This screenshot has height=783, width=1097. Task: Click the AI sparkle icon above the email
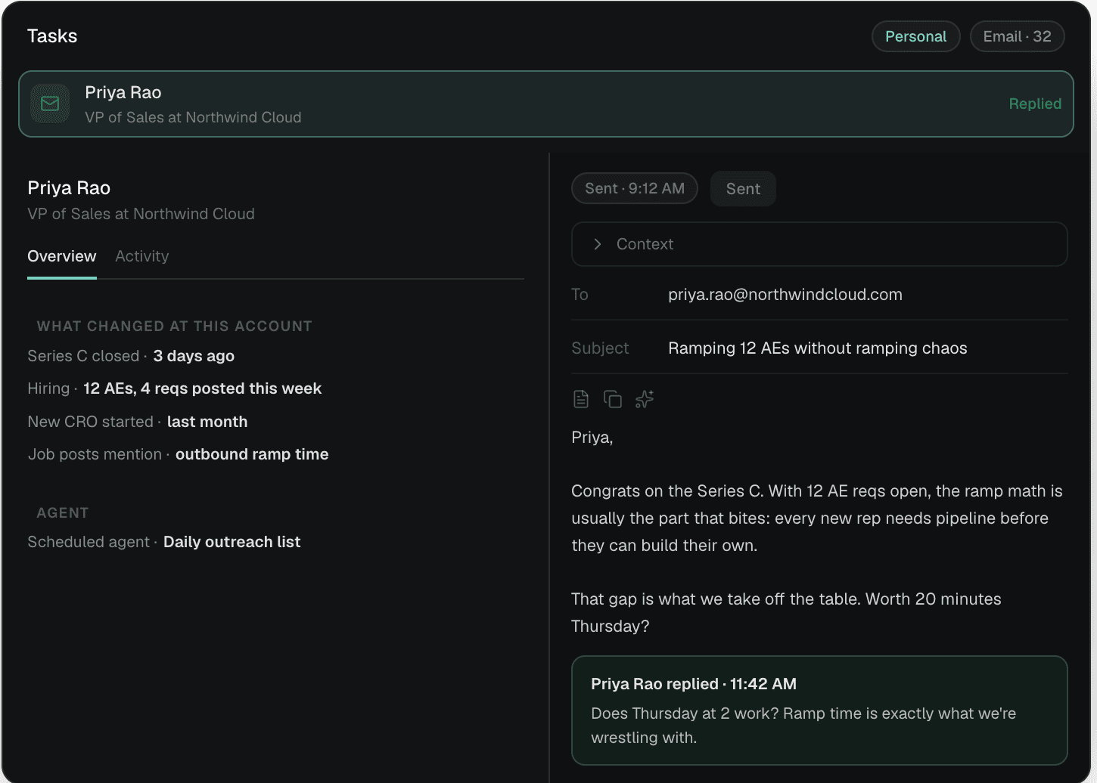point(645,399)
